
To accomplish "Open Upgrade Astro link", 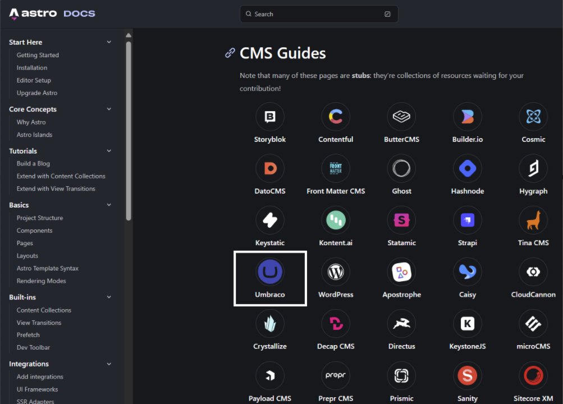I will coord(37,93).
